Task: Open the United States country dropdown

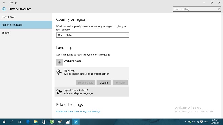Action: point(93,35)
